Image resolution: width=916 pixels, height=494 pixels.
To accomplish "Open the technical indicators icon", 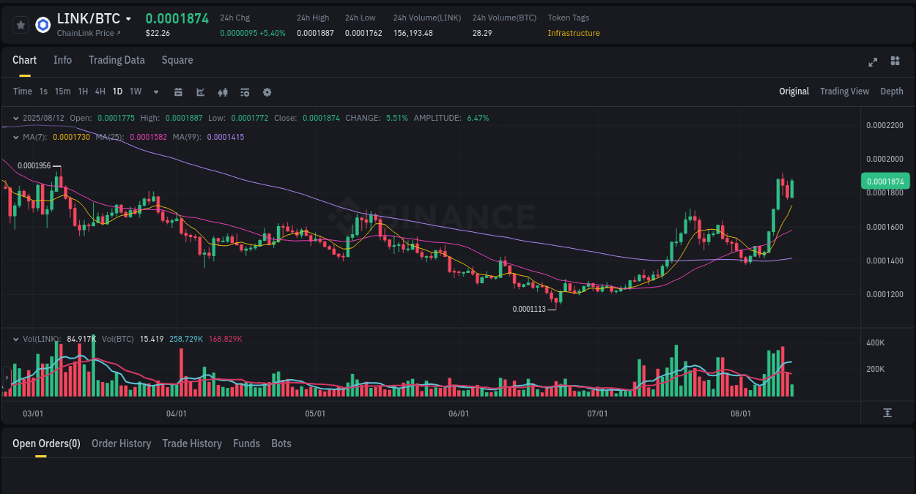I will pos(223,91).
